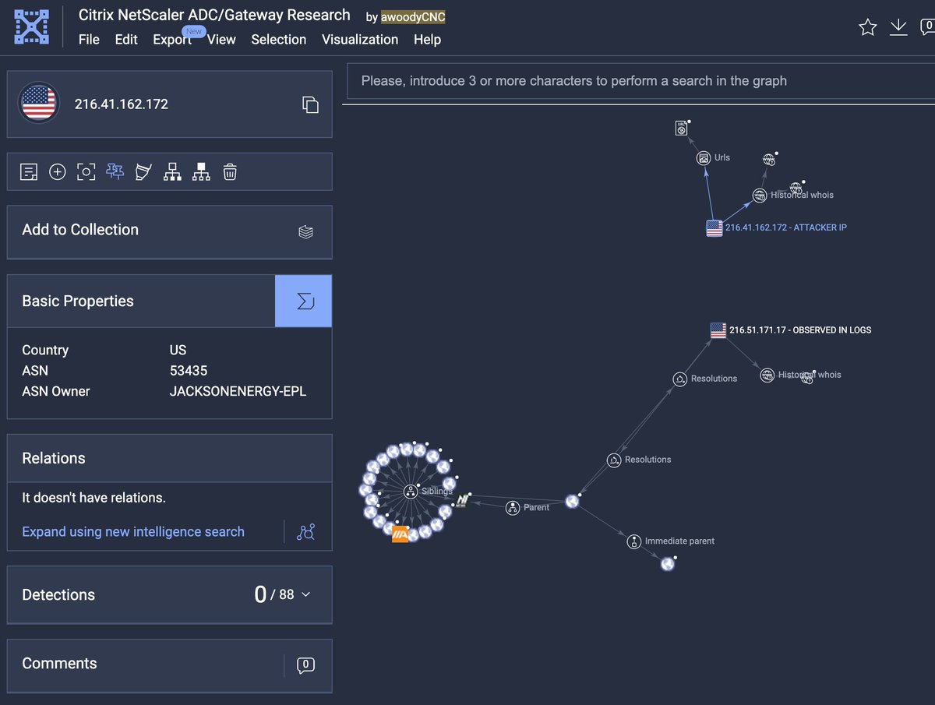Toggle the blue pin nodes icon

click(115, 172)
